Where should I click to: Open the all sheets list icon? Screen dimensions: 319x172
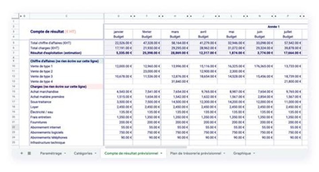tap(29, 153)
